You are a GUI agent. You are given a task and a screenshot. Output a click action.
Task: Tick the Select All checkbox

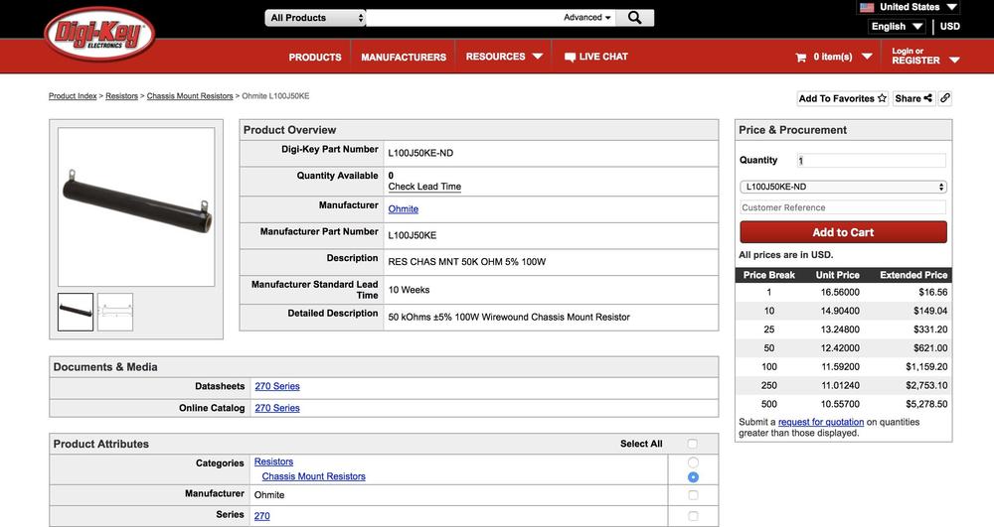(x=692, y=444)
